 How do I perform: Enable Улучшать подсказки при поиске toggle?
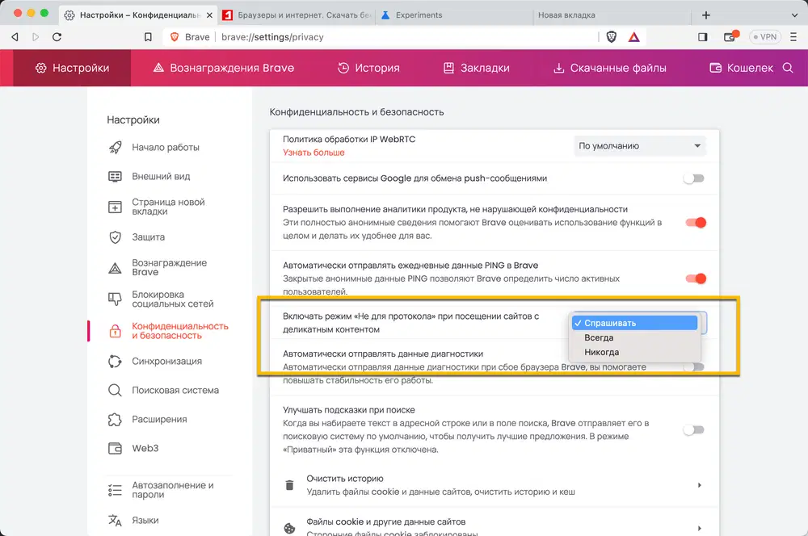coord(693,430)
